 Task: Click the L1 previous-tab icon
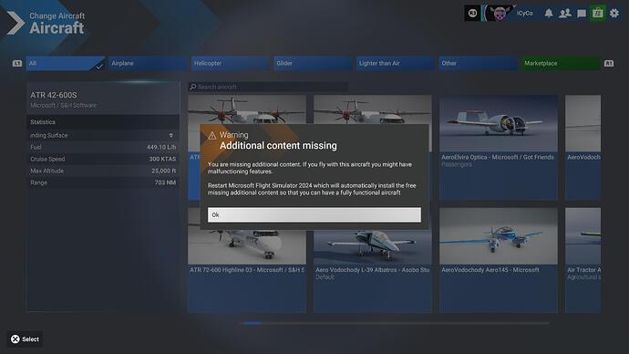pyautogui.click(x=16, y=64)
